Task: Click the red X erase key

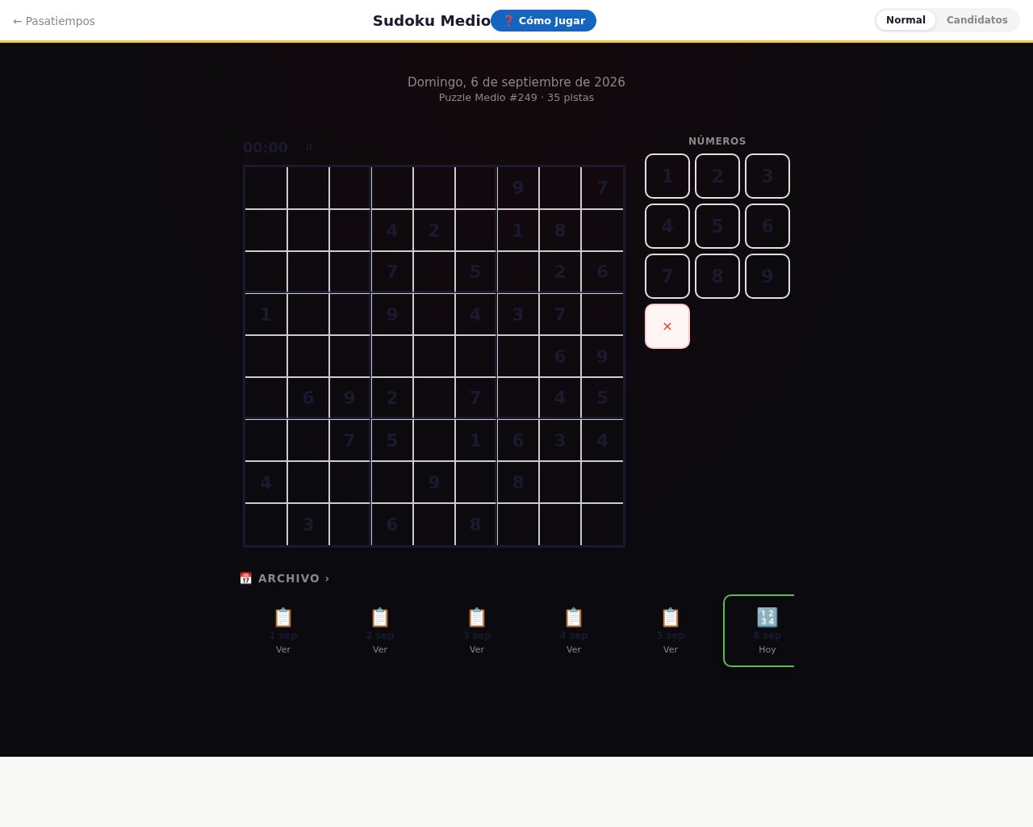Action: [x=667, y=326]
